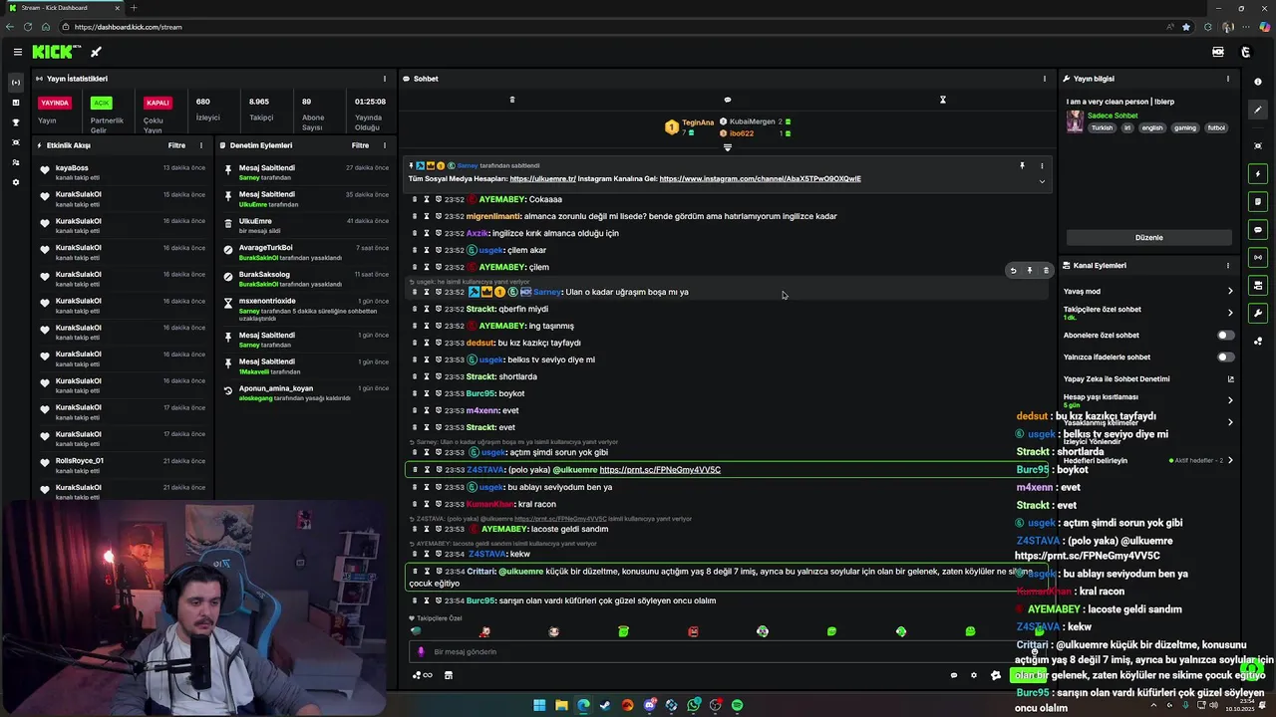
Task: Open Spotify from the Windows taskbar
Action: (x=737, y=705)
